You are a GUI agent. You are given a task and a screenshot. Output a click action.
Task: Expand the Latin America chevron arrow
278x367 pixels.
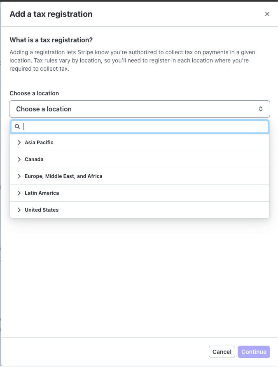[19, 193]
